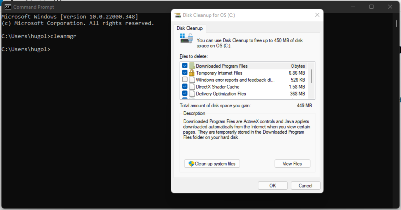The image size is (401, 210).
Task: Select the Downloaded Program Files row text
Action: click(222, 66)
